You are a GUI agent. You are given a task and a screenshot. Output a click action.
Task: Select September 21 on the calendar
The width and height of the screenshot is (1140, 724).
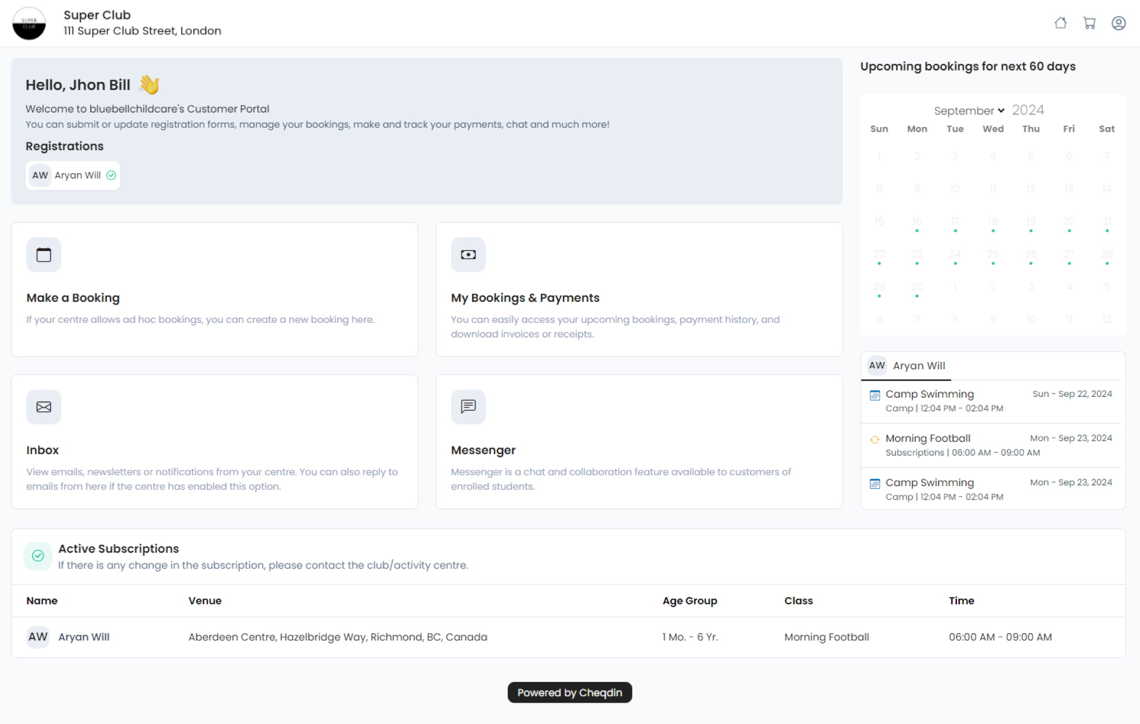tap(1107, 221)
